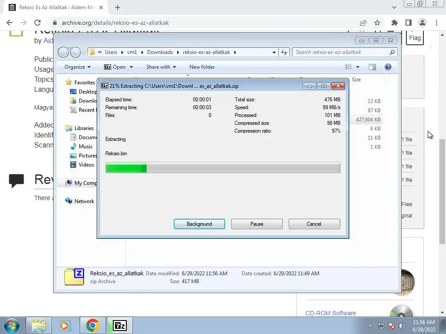
Task: Click the Flag button on archive.org
Action: pos(415,38)
